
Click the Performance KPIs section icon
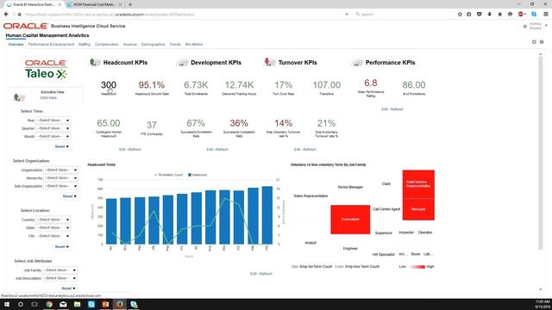356,63
